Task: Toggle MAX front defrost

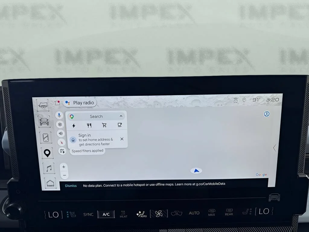Action: (212, 212)
